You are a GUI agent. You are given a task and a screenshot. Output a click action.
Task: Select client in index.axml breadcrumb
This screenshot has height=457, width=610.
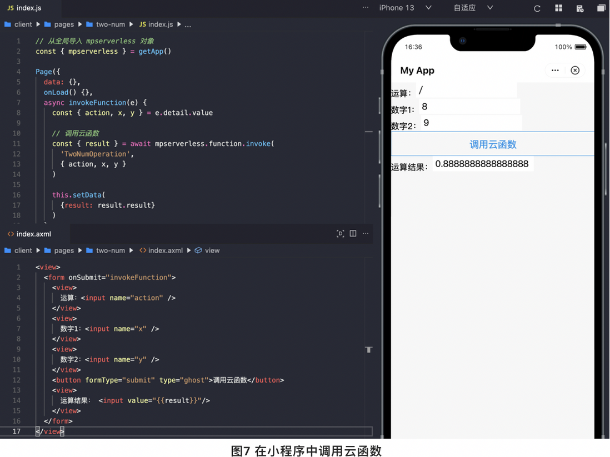pos(23,250)
